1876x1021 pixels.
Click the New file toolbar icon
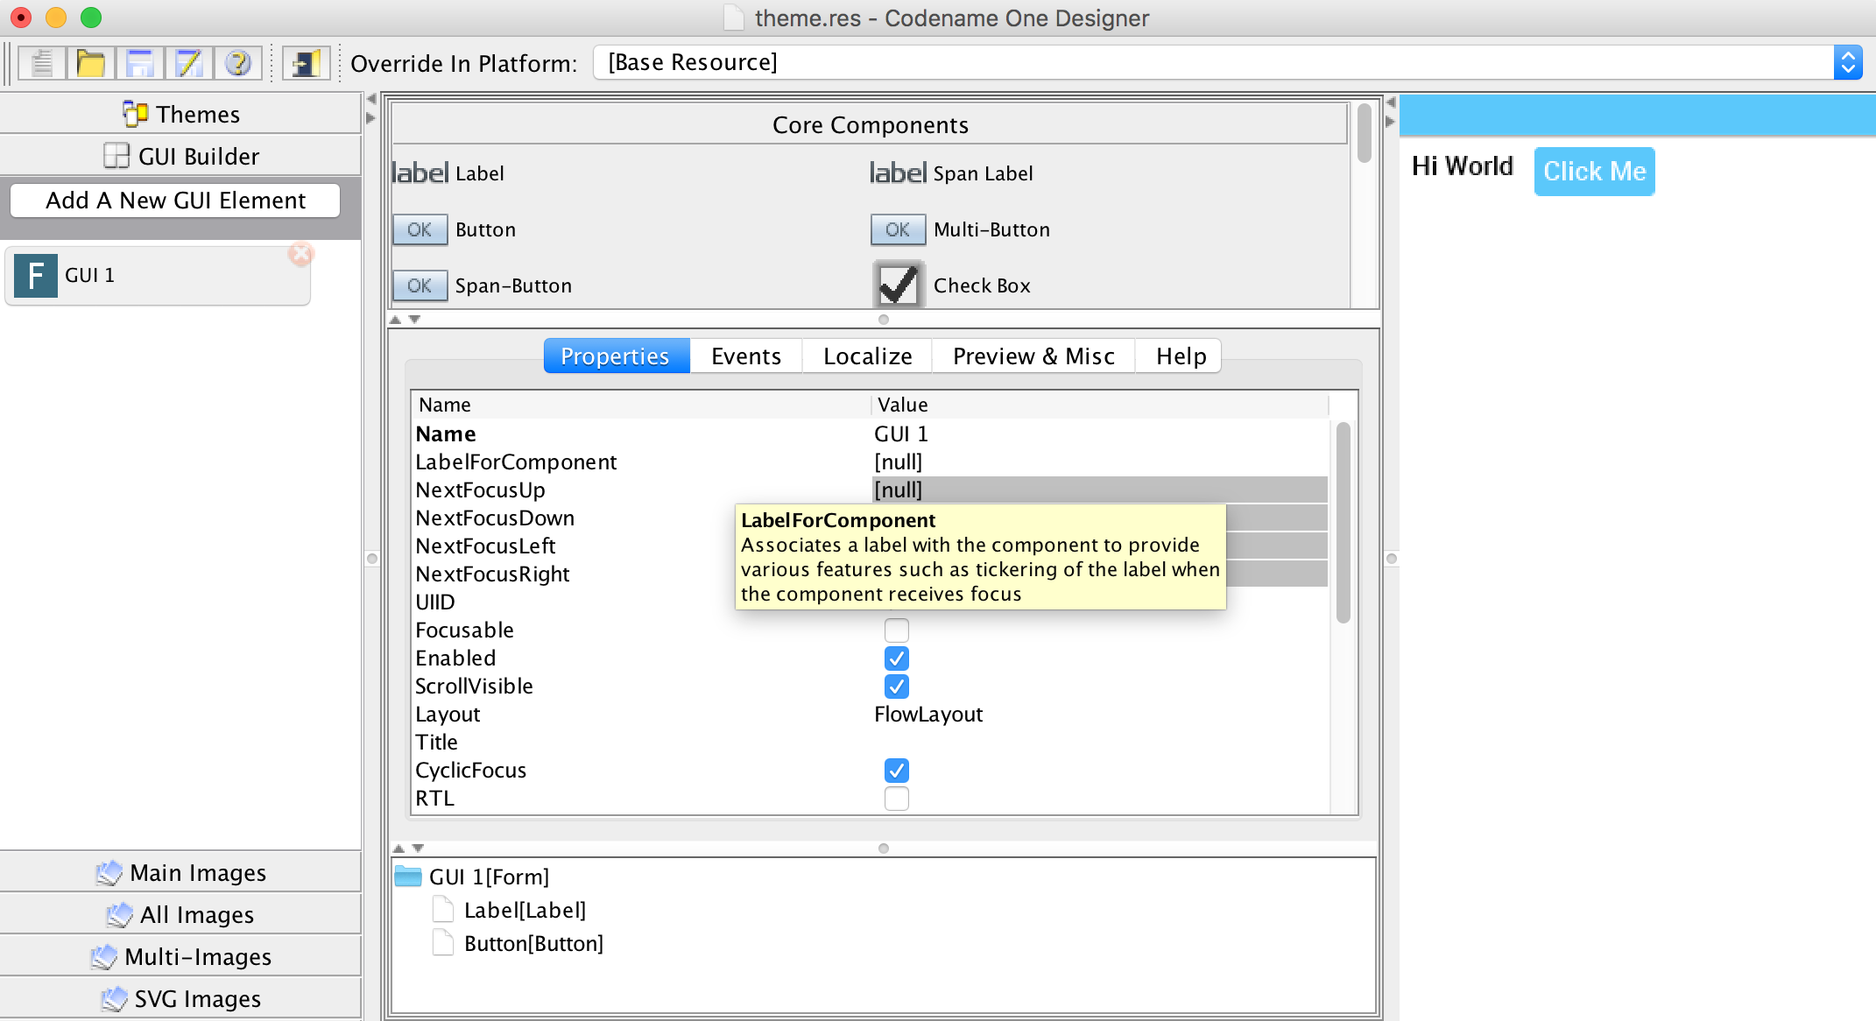click(x=40, y=64)
